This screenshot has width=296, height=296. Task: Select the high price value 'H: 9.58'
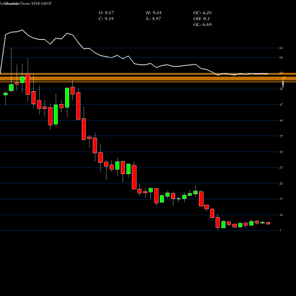click(x=154, y=13)
